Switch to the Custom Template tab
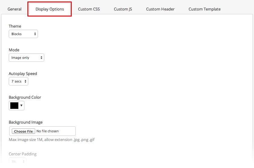Viewport: 254px width, 168px height. click(205, 9)
